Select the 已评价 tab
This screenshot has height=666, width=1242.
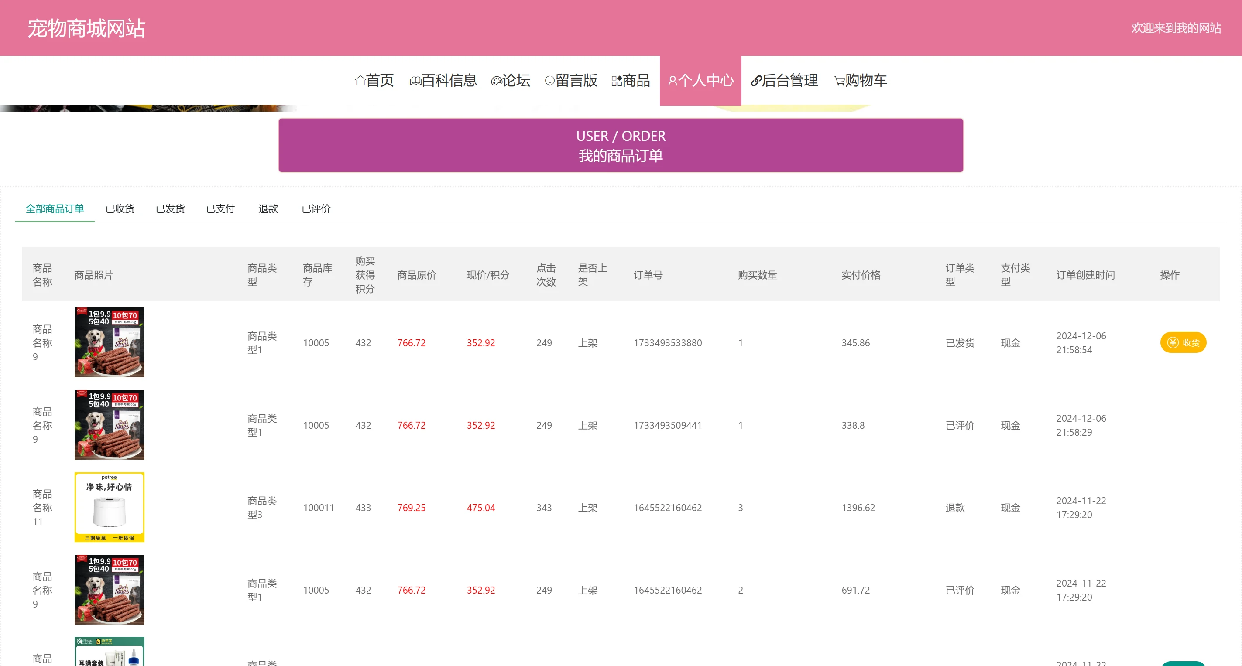click(316, 208)
